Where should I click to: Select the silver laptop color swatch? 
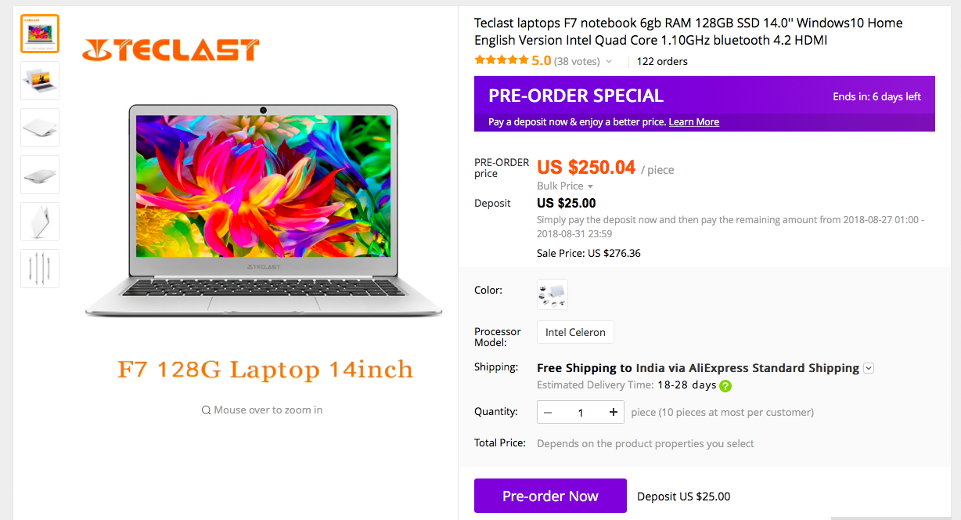(552, 294)
